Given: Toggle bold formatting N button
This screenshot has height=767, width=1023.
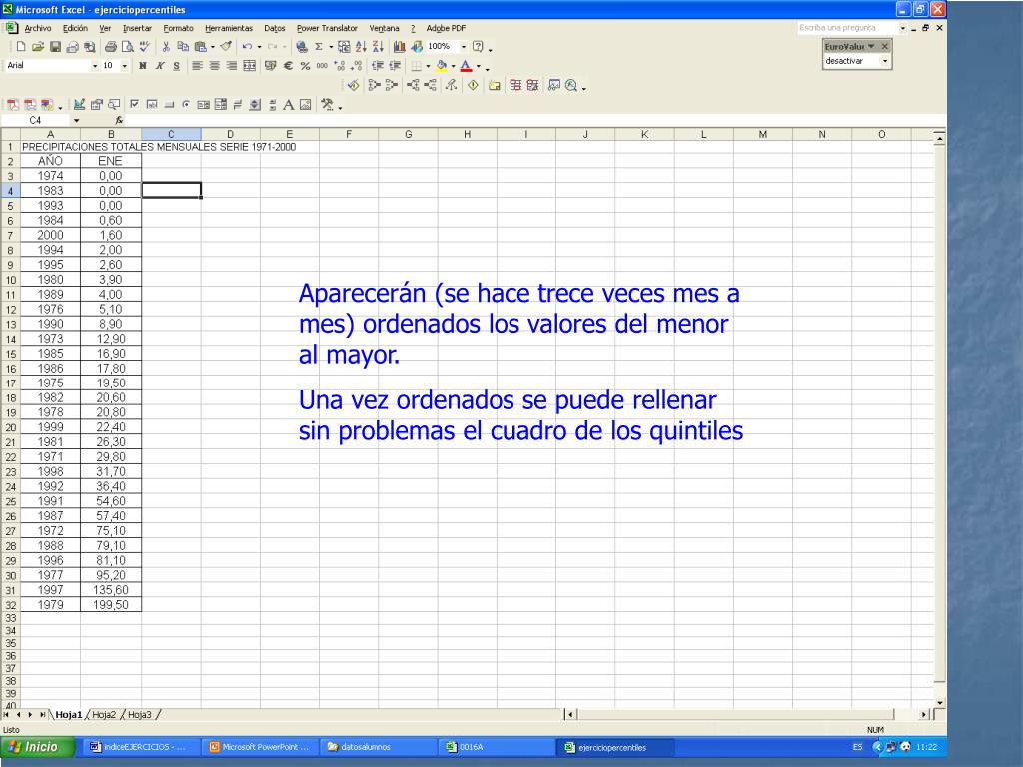Looking at the screenshot, I should 142,65.
